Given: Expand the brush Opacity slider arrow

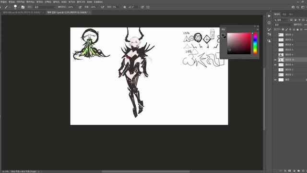Looking at the screenshot, I should click(76, 7).
